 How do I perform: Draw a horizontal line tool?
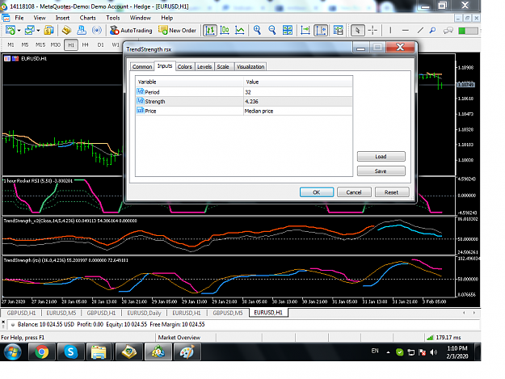pos(406,30)
